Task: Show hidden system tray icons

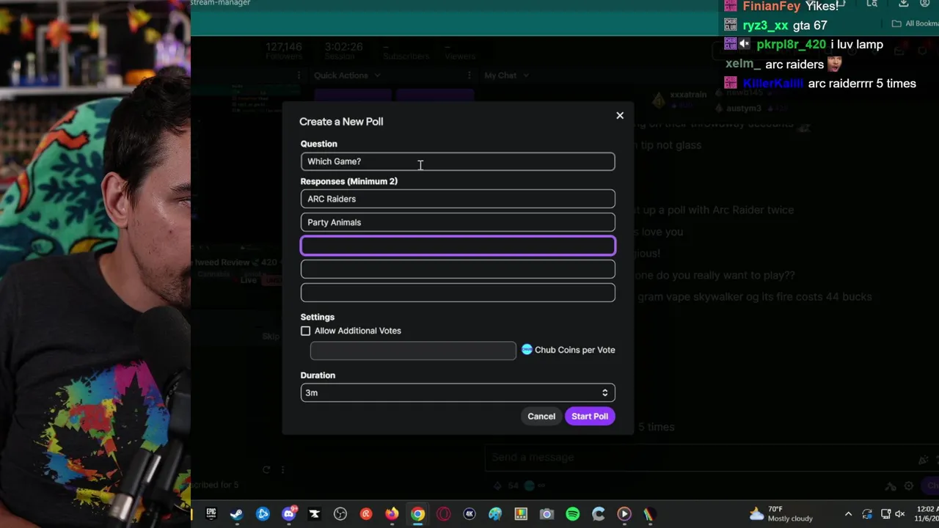Action: pyautogui.click(x=848, y=514)
